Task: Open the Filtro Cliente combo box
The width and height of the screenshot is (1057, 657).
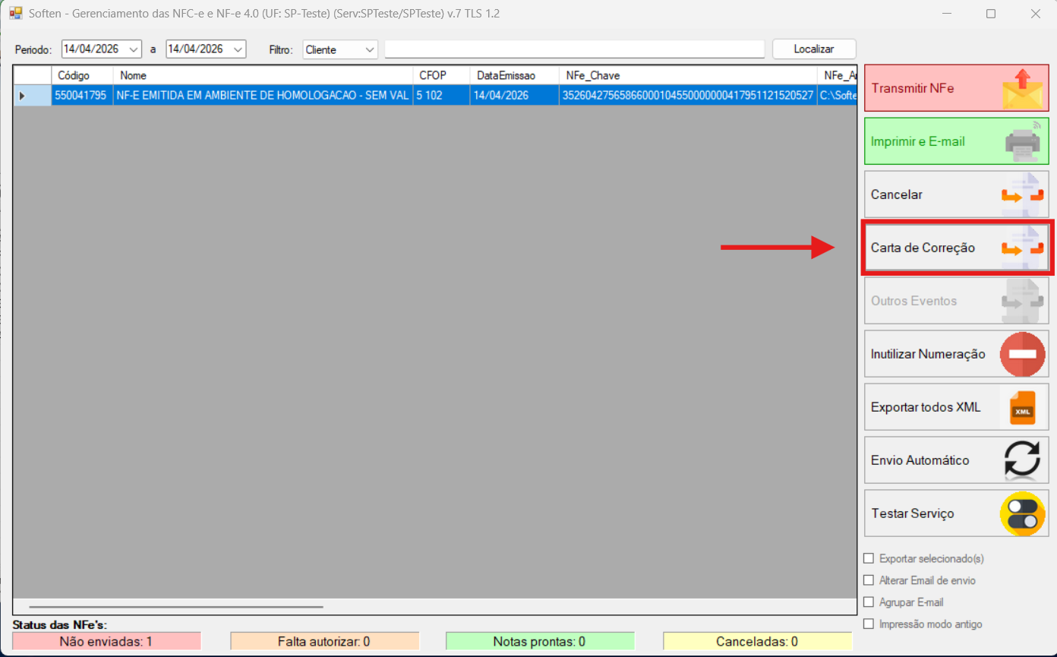Action: [370, 49]
